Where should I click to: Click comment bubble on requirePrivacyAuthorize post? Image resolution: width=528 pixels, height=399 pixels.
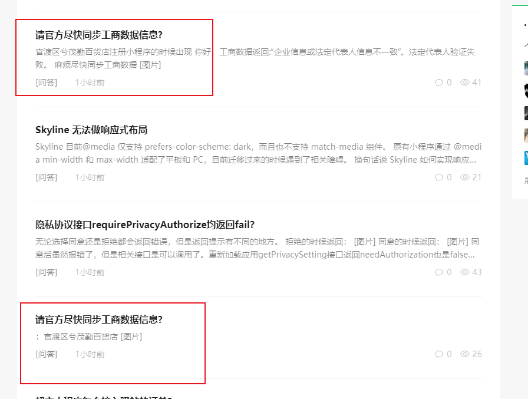point(439,272)
